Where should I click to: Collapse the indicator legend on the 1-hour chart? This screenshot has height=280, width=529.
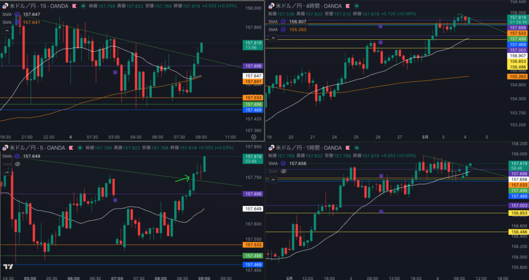[273, 179]
